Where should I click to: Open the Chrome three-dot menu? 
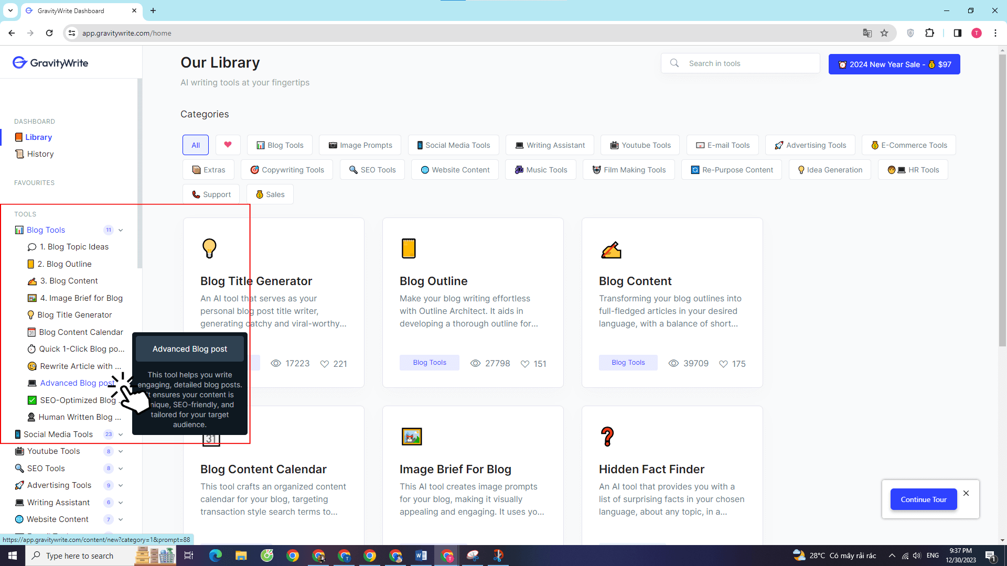click(996, 33)
